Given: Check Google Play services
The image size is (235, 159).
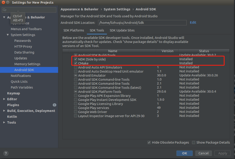Looking at the screenshot, I should [x=76, y=108].
